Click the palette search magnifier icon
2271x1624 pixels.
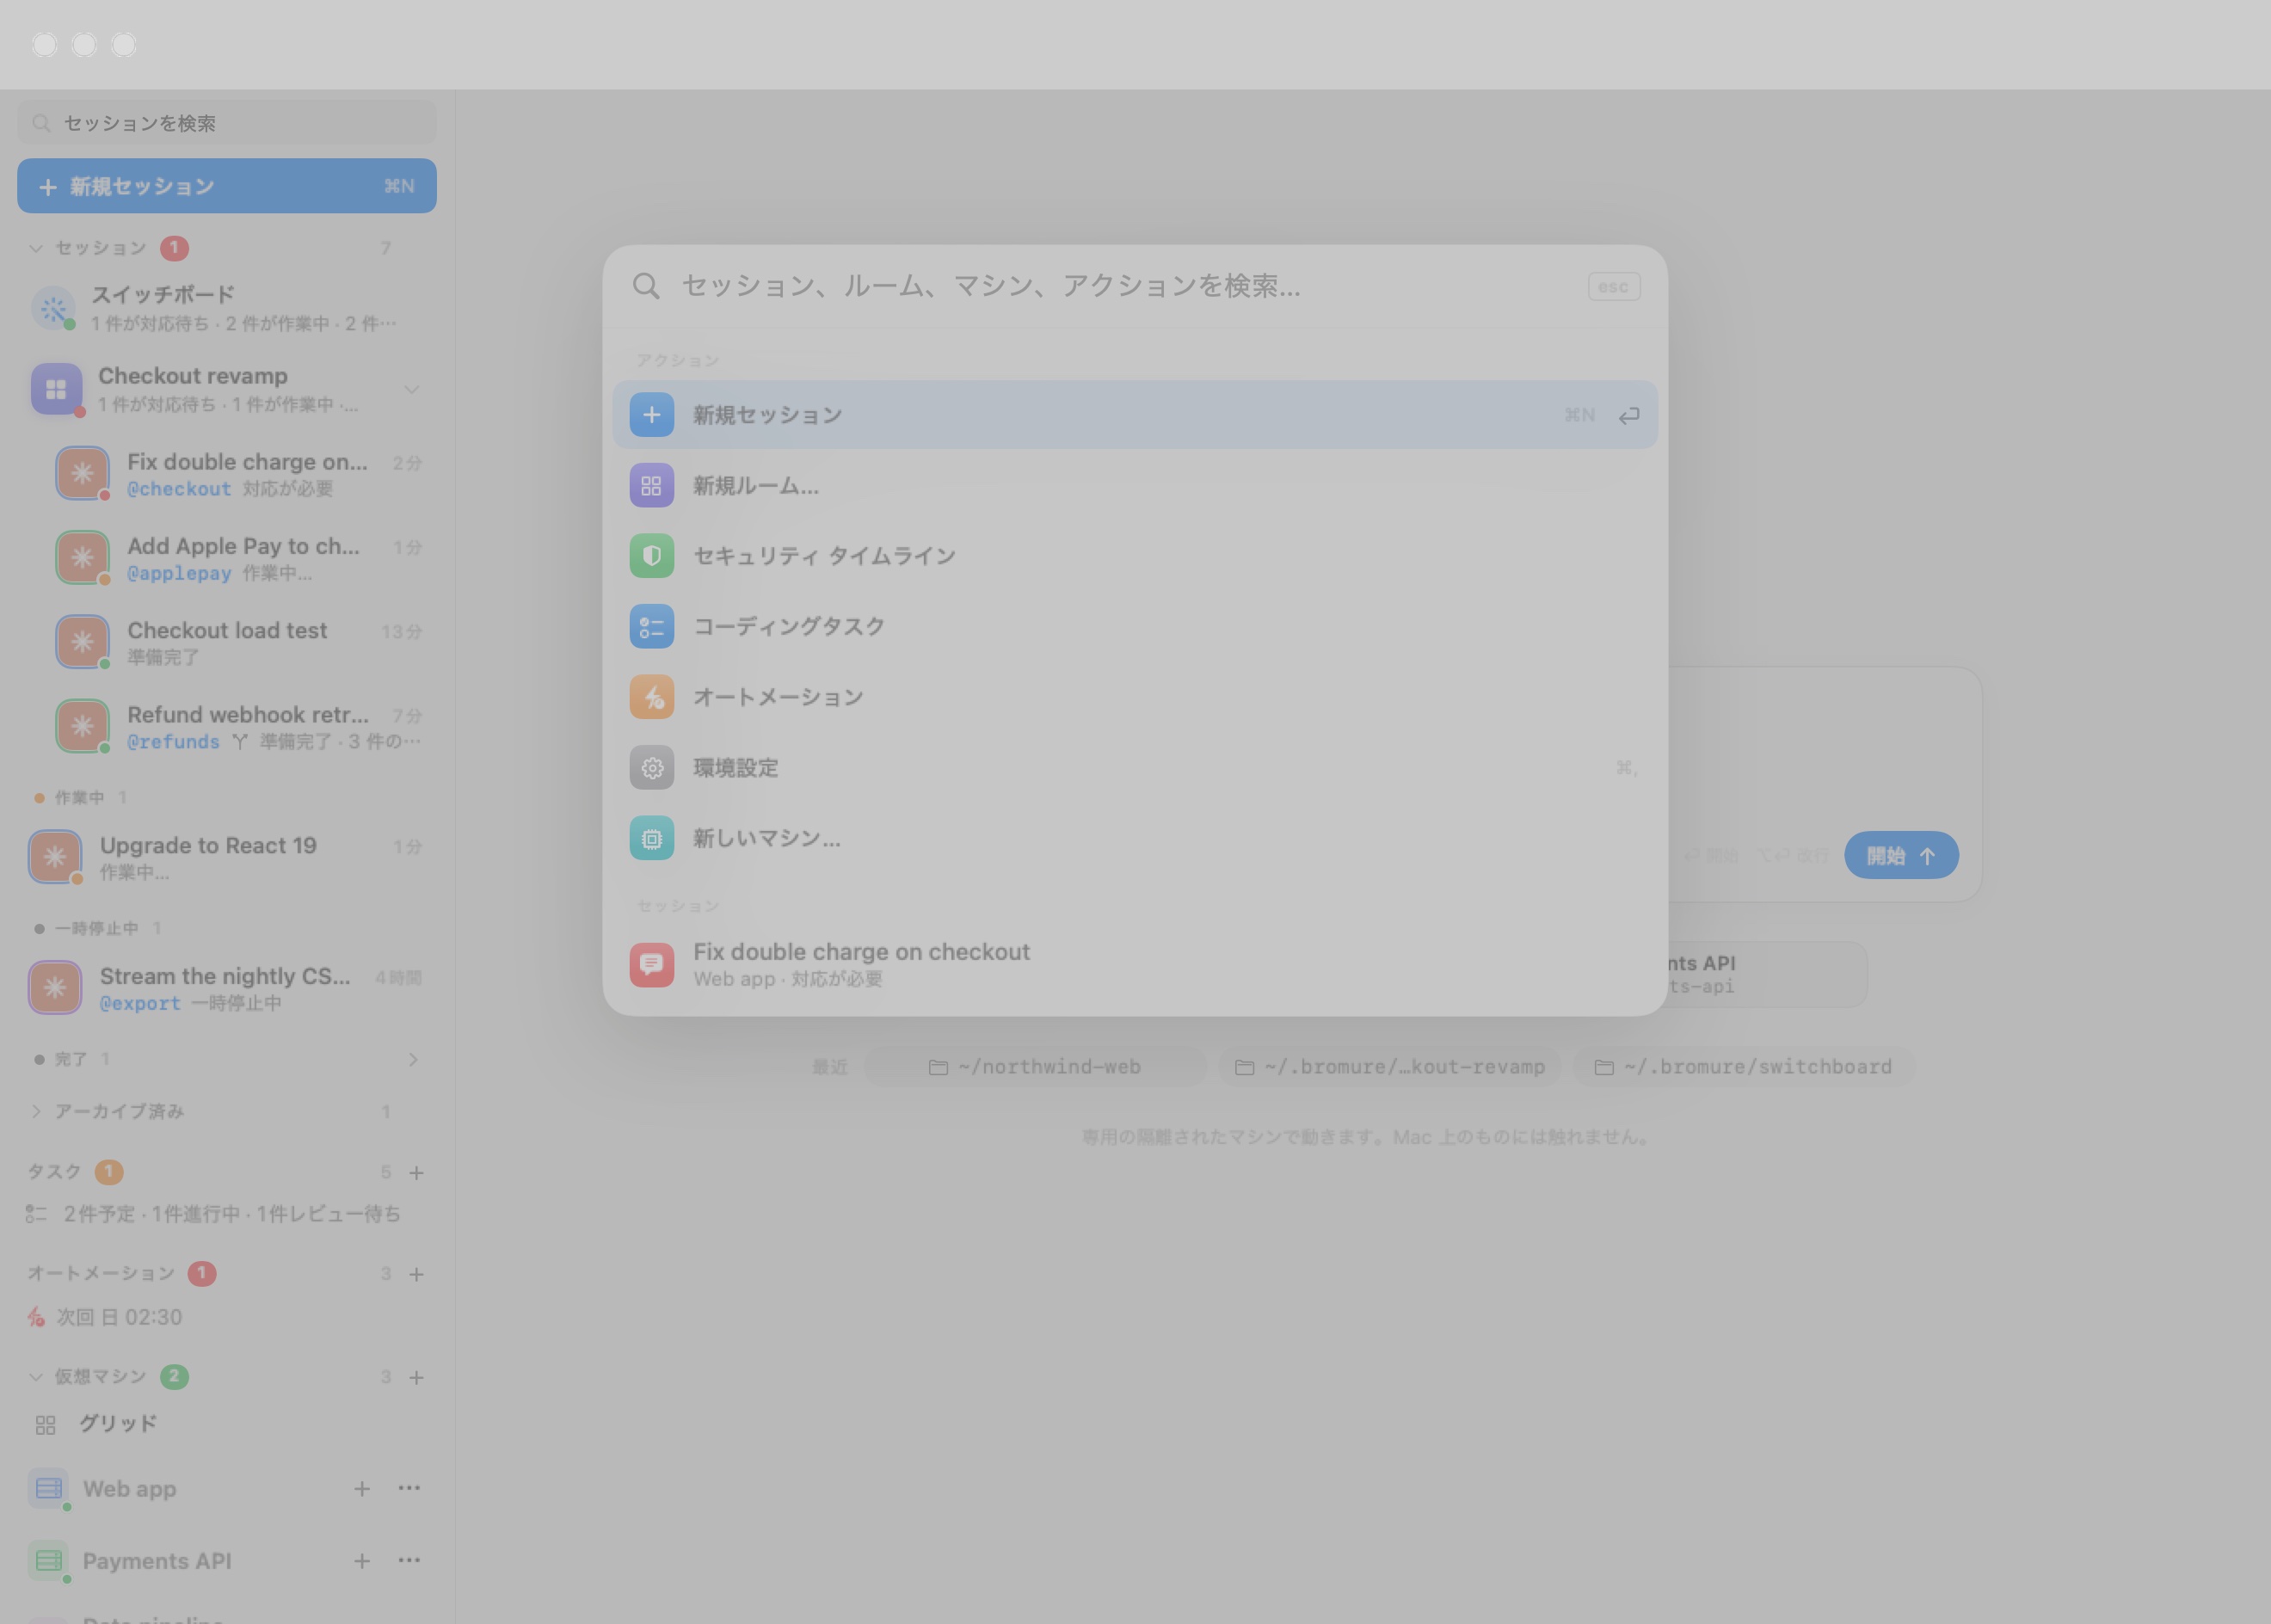[x=646, y=286]
